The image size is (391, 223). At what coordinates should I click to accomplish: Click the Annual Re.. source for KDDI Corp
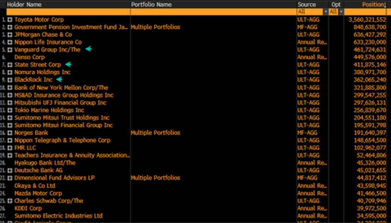(312, 208)
